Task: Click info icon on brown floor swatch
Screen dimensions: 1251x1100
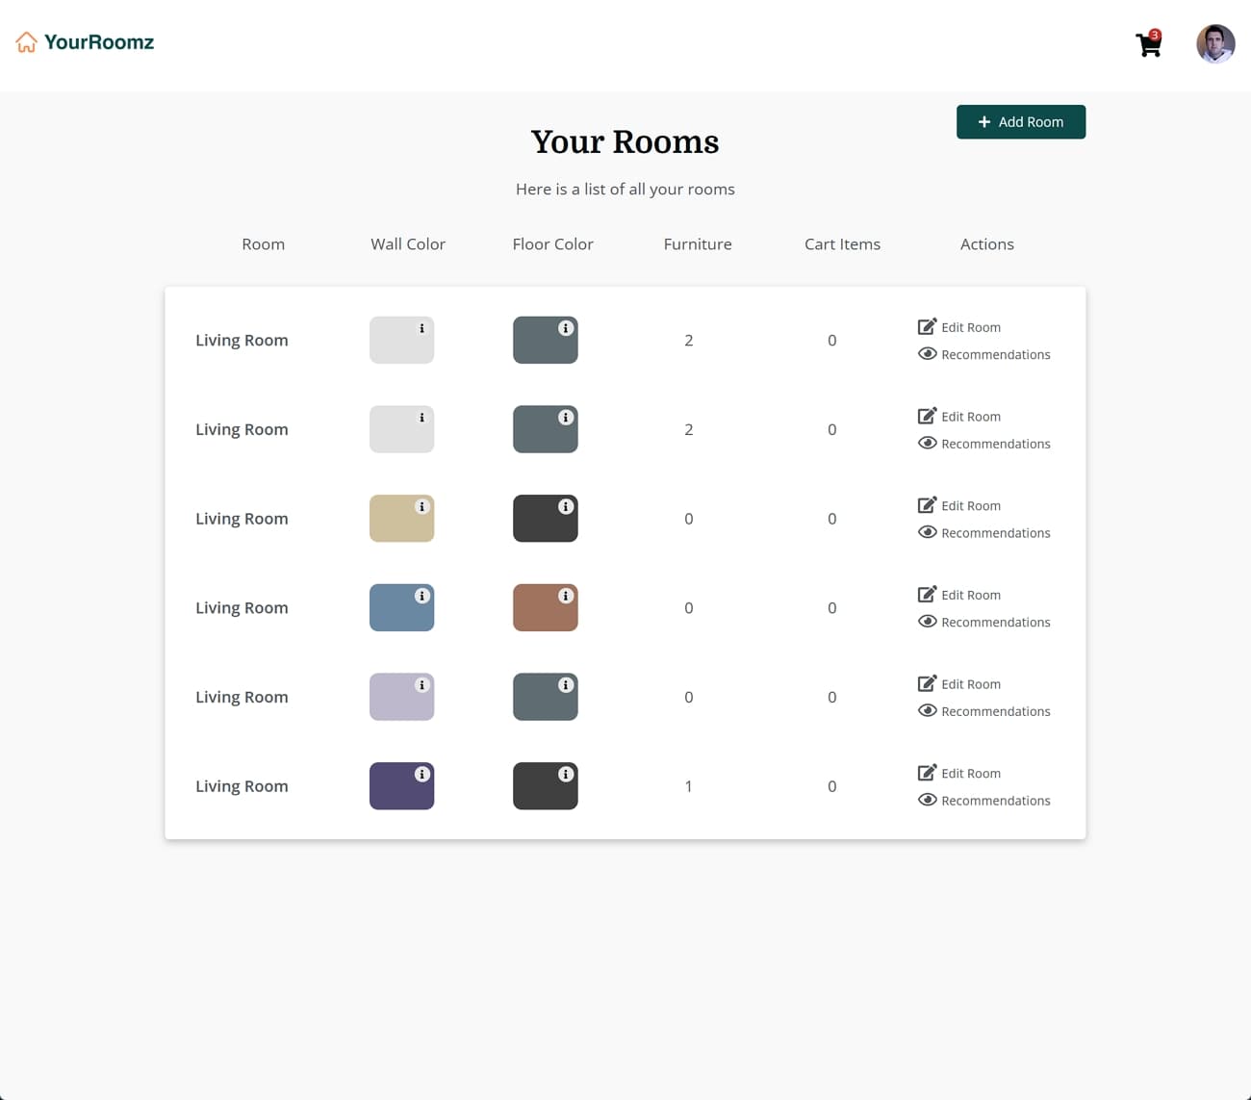Action: 566,596
